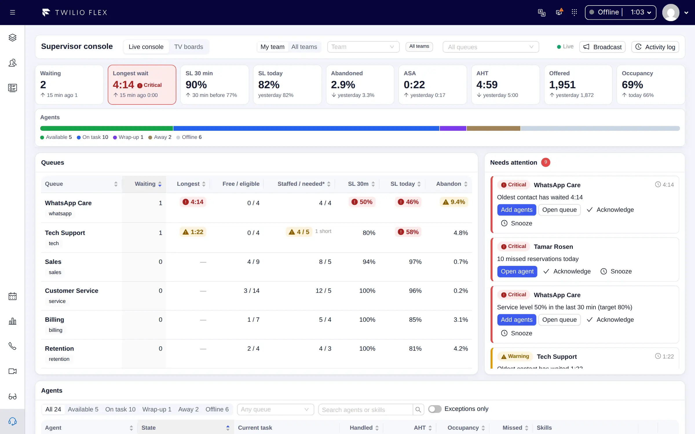Switch to the TV boards tab
The height and width of the screenshot is (434, 695).
pyautogui.click(x=189, y=47)
